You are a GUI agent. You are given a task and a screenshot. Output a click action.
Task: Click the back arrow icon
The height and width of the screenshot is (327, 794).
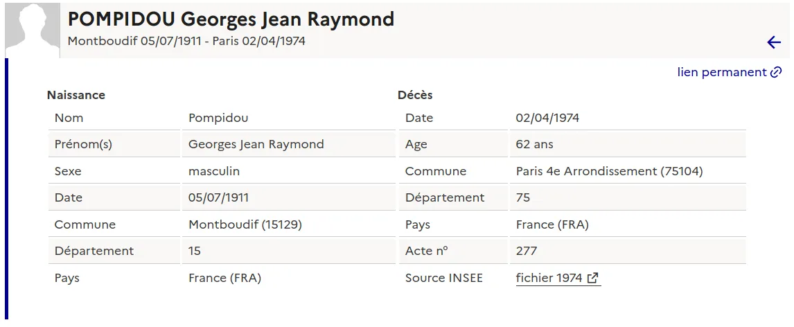774,42
